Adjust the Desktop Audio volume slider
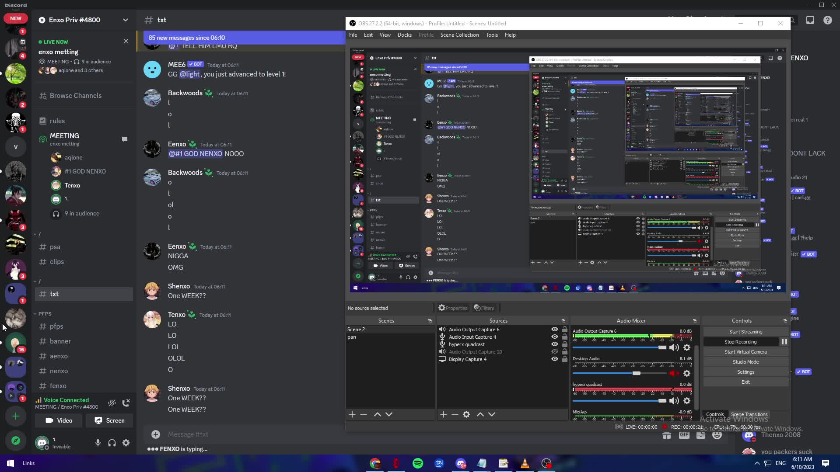This screenshot has width=840, height=472. coord(636,373)
